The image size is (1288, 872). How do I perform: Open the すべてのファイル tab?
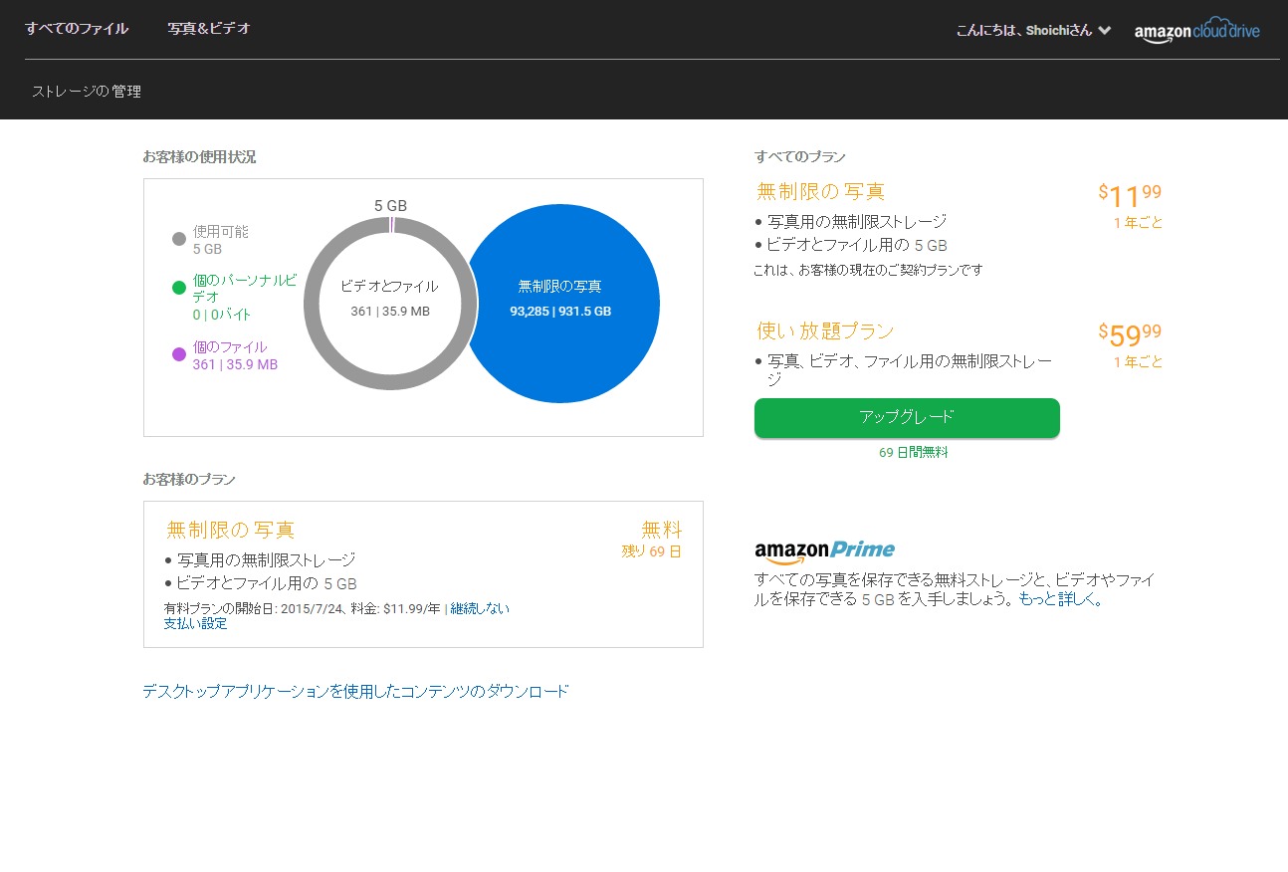click(x=77, y=29)
